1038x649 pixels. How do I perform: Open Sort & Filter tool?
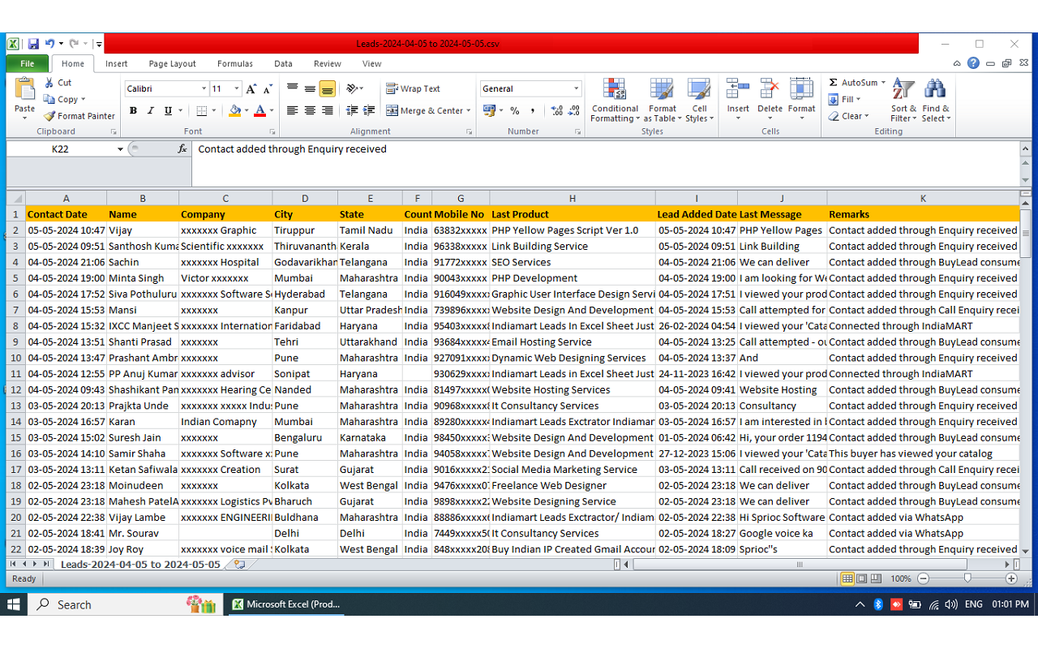point(903,89)
